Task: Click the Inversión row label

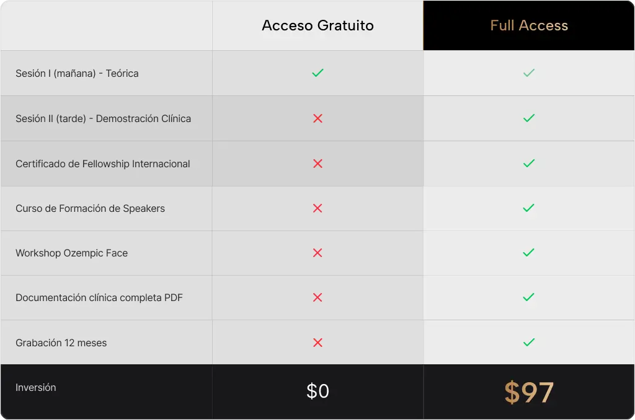Action: point(36,388)
